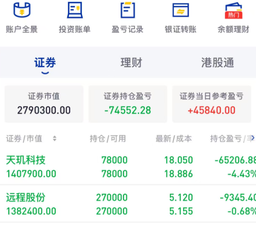
Task: Select the 天玑科技 holding row
Action: tap(128, 167)
